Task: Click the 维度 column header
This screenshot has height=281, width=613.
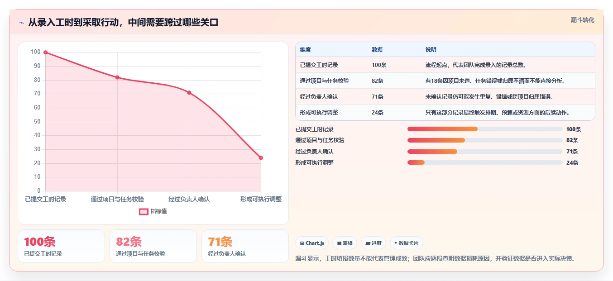Action: coord(306,50)
